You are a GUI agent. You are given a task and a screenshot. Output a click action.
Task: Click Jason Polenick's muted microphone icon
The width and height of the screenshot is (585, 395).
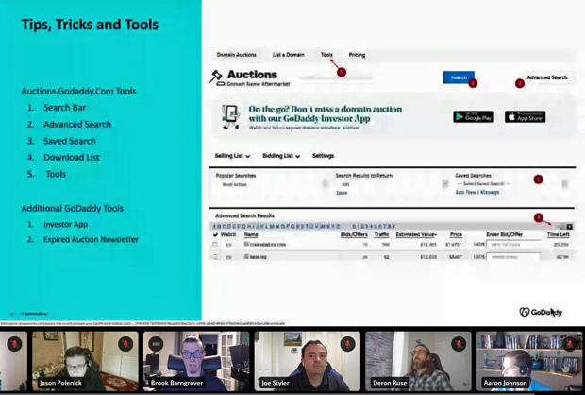click(x=125, y=344)
